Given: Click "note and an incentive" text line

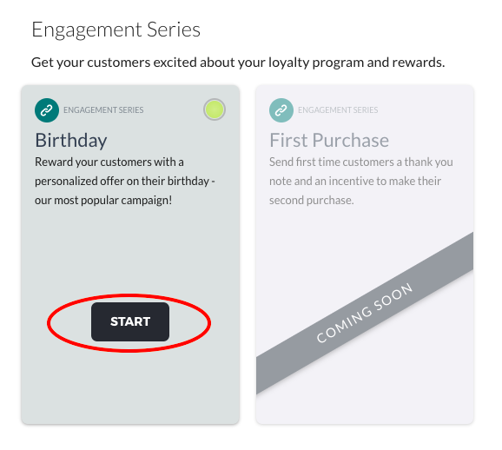Looking at the screenshot, I should pos(355,182).
